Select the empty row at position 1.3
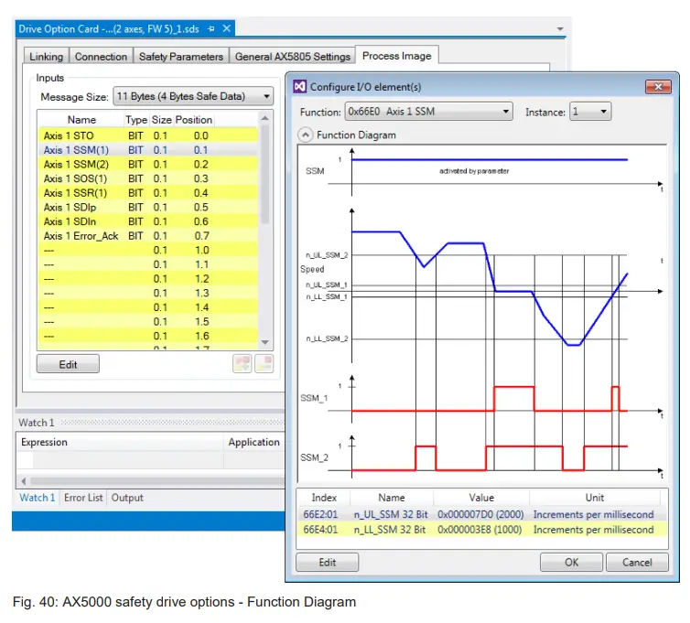The width and height of the screenshot is (690, 623). [148, 293]
